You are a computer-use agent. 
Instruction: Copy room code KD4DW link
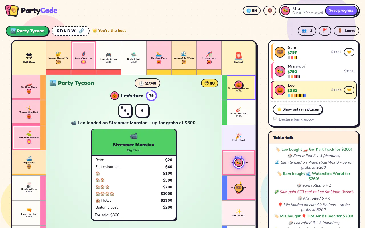(x=70, y=31)
